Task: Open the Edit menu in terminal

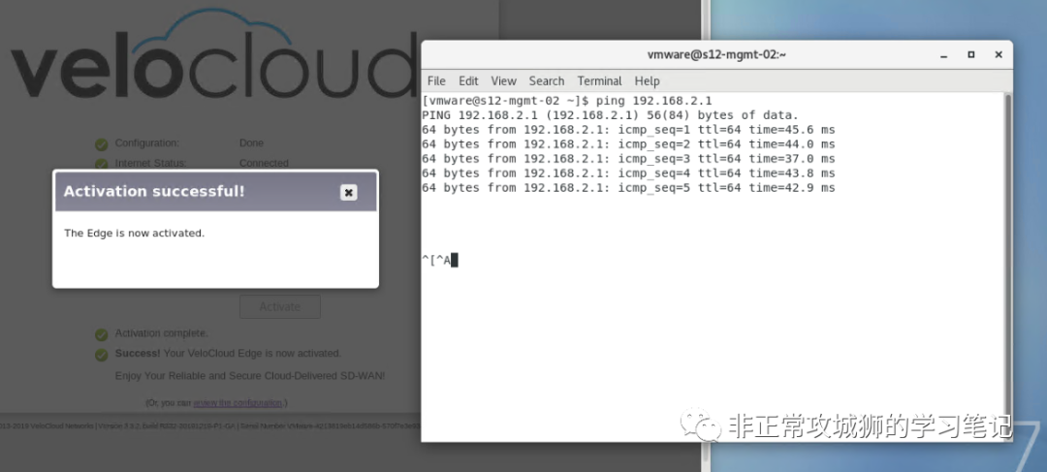Action: 468,80
